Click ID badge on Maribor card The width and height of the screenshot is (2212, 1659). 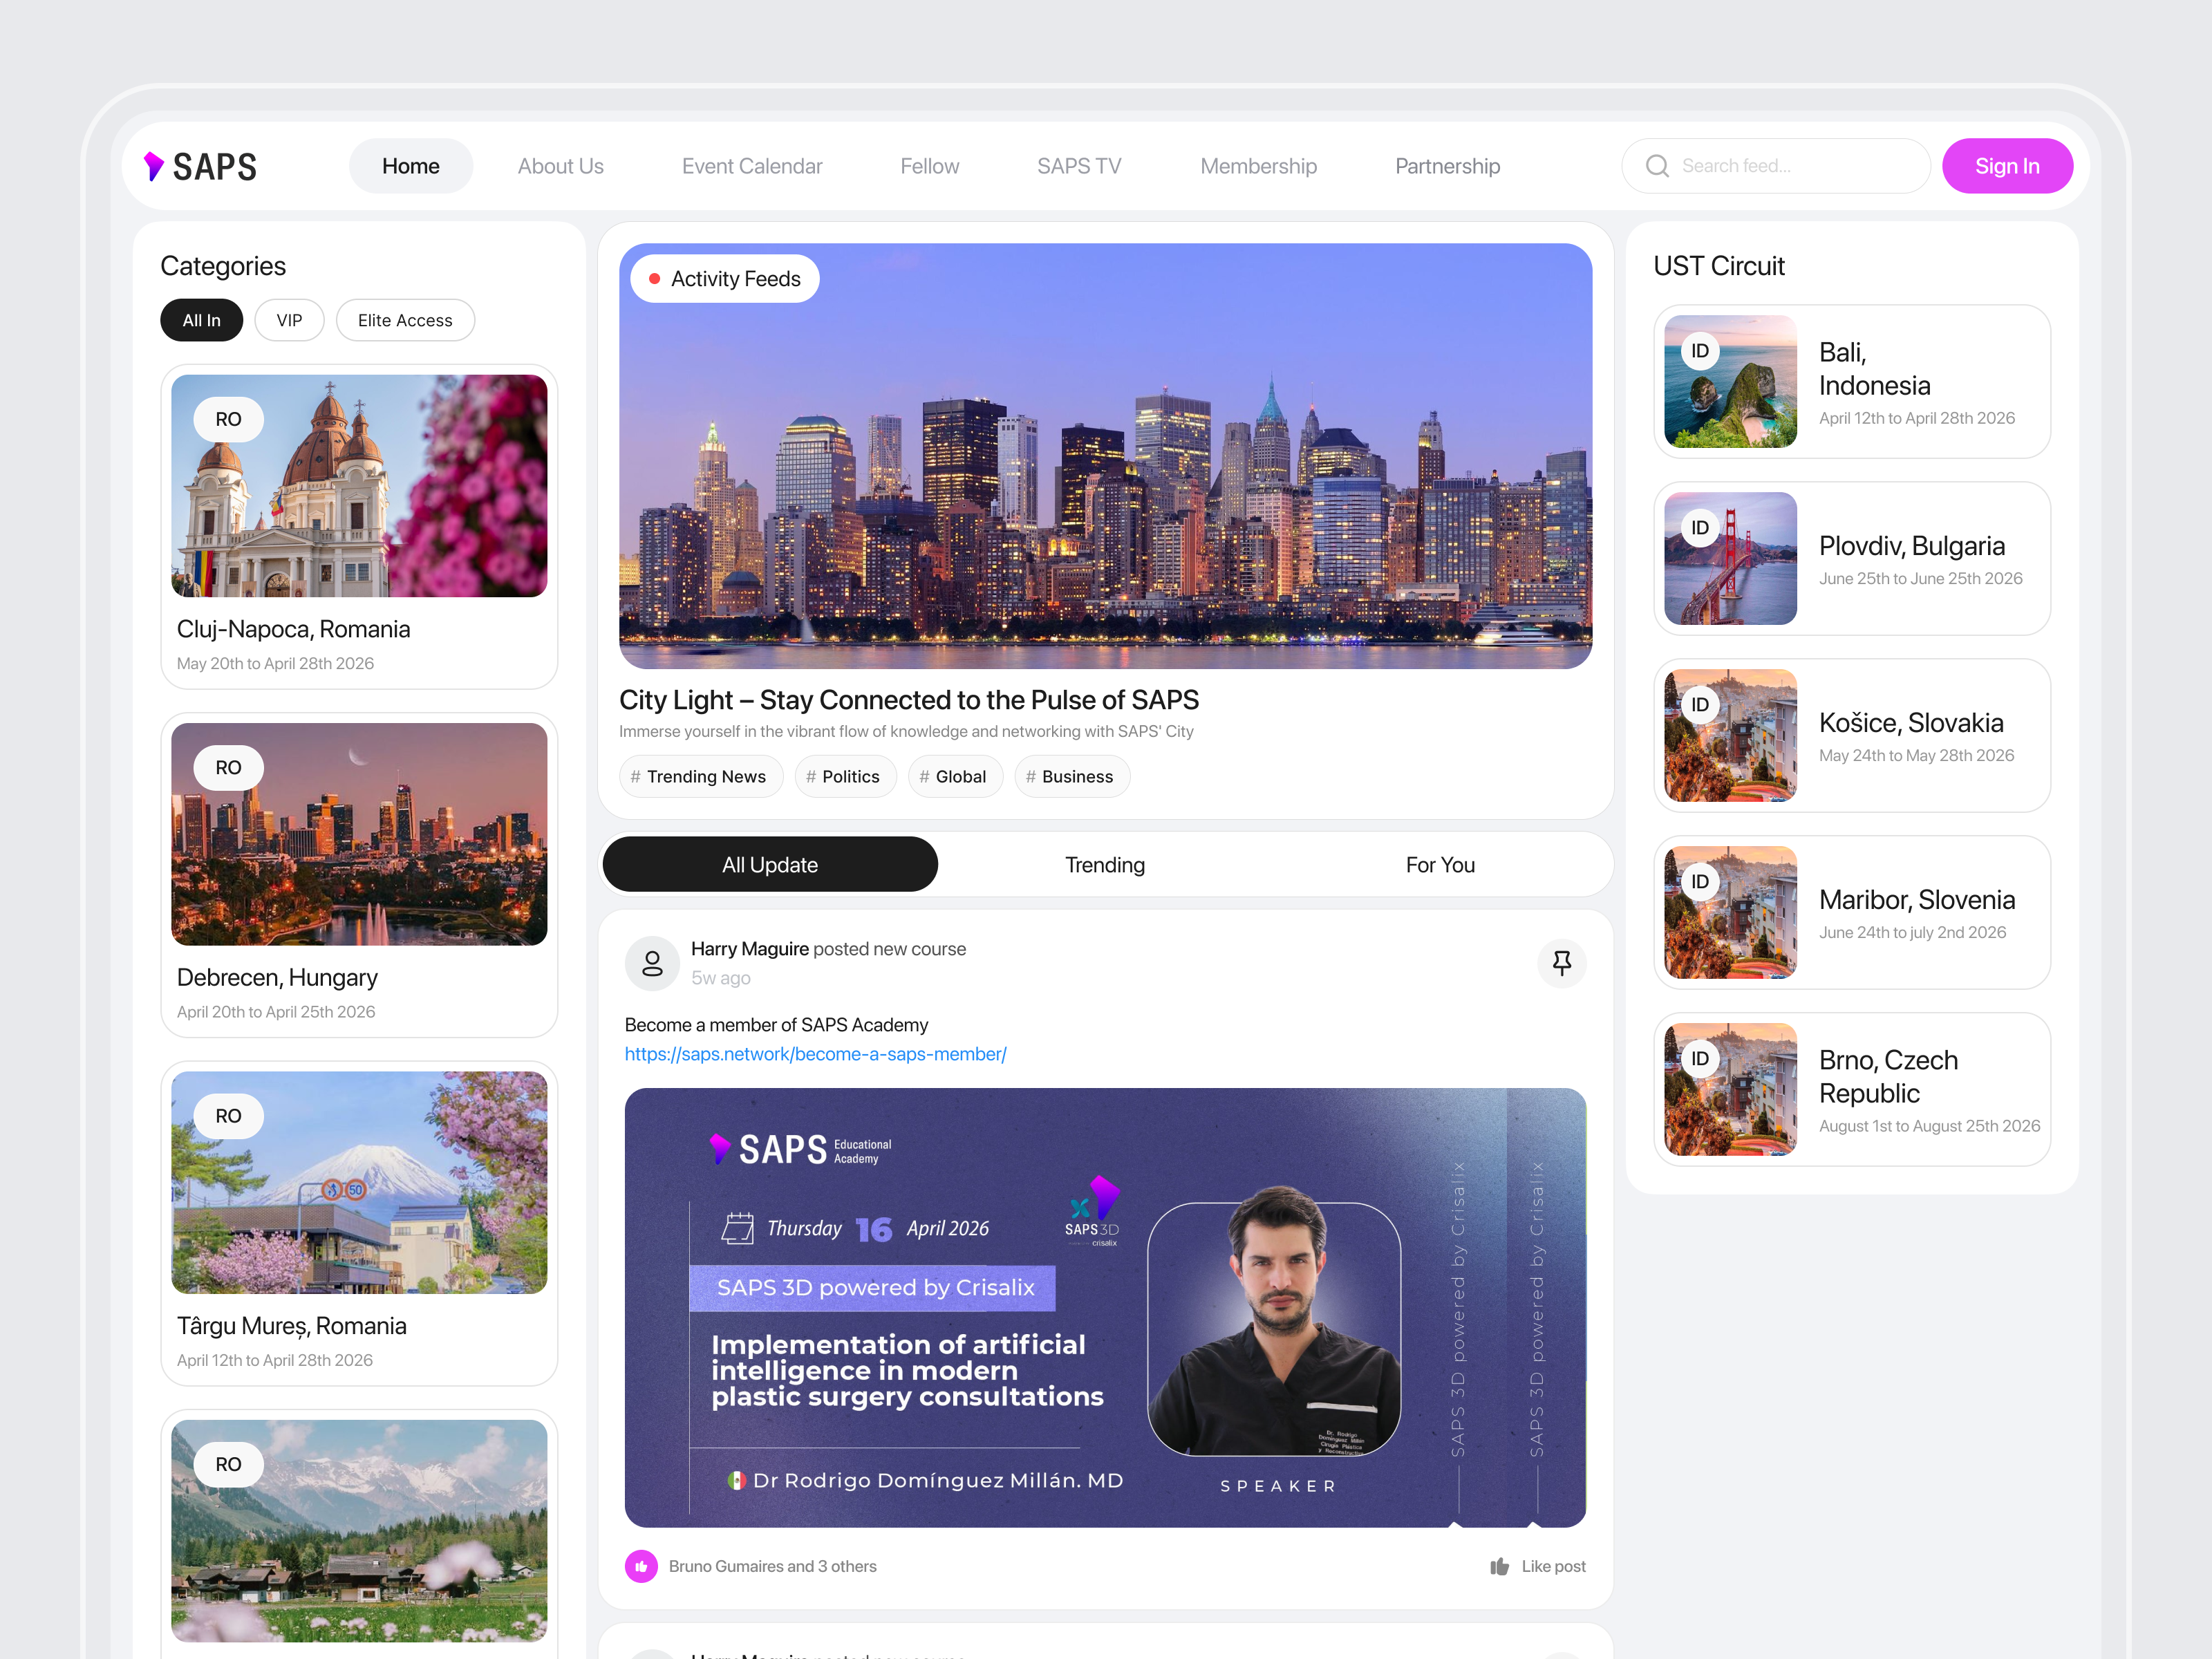point(1700,882)
